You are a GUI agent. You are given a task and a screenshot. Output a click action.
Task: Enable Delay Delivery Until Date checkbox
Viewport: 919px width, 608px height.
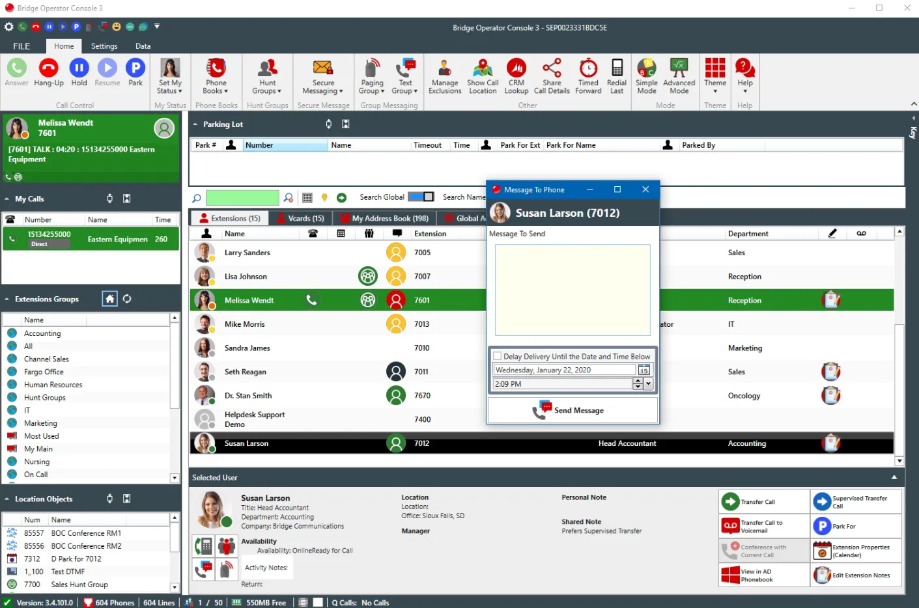(x=498, y=356)
